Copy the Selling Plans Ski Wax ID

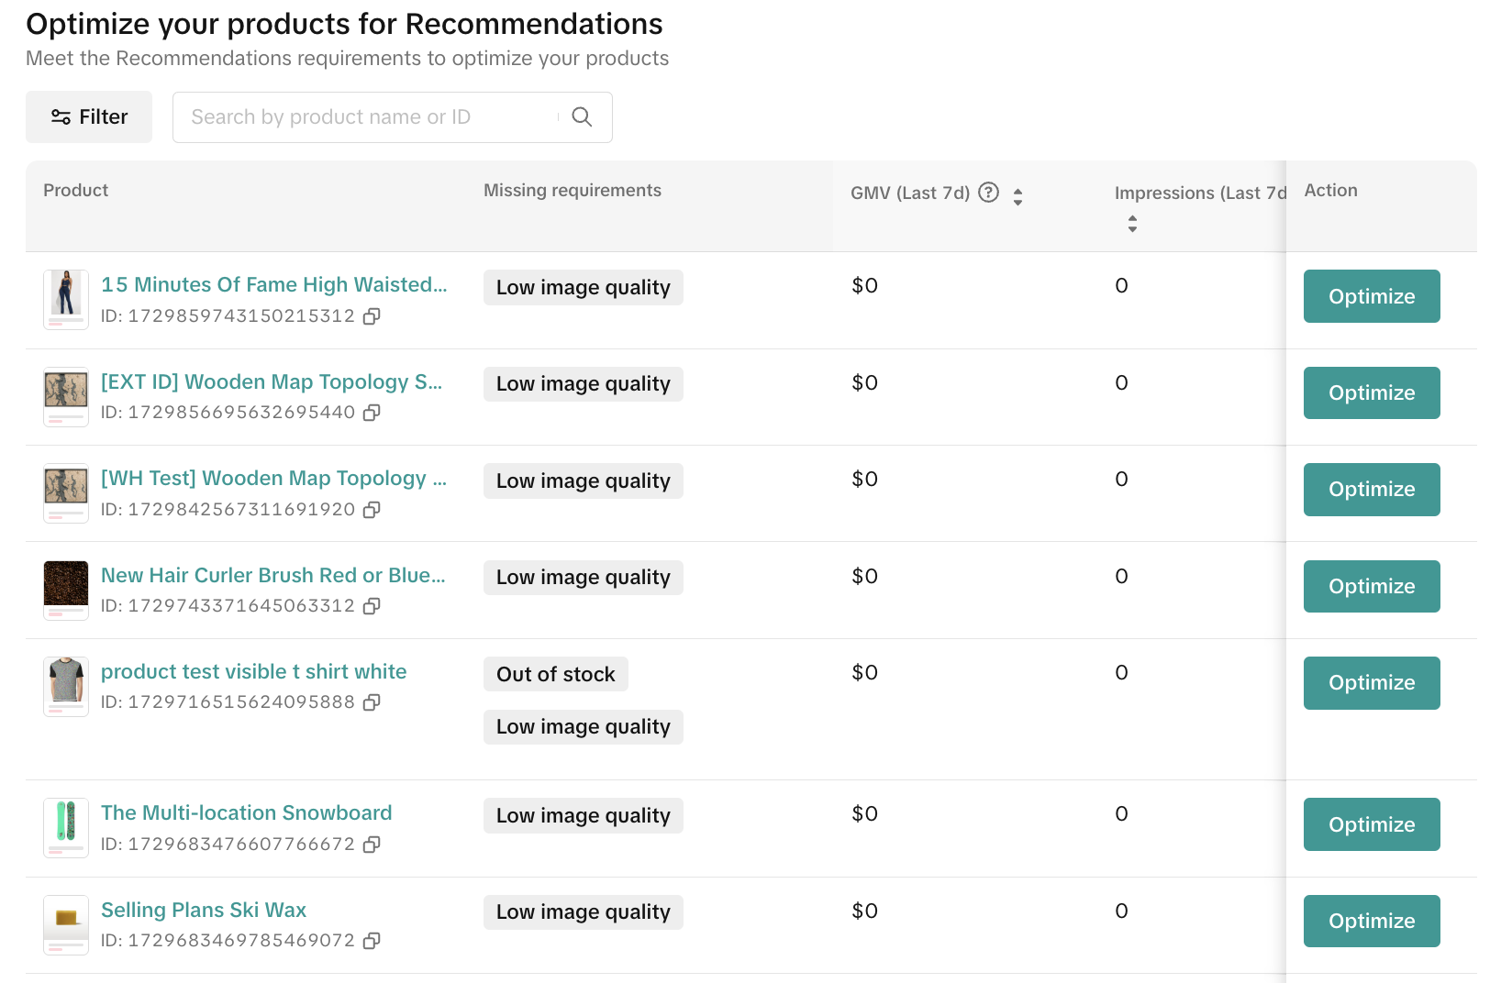pyautogui.click(x=372, y=941)
